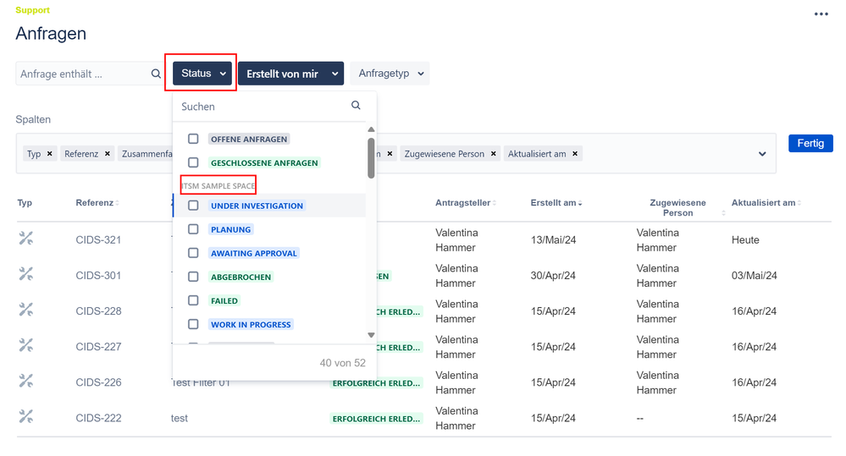Click the request type icon for CIDS-321

point(26,239)
